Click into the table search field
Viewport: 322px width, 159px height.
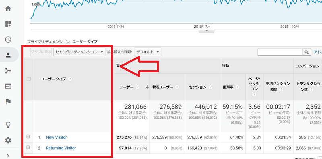coord(280,52)
